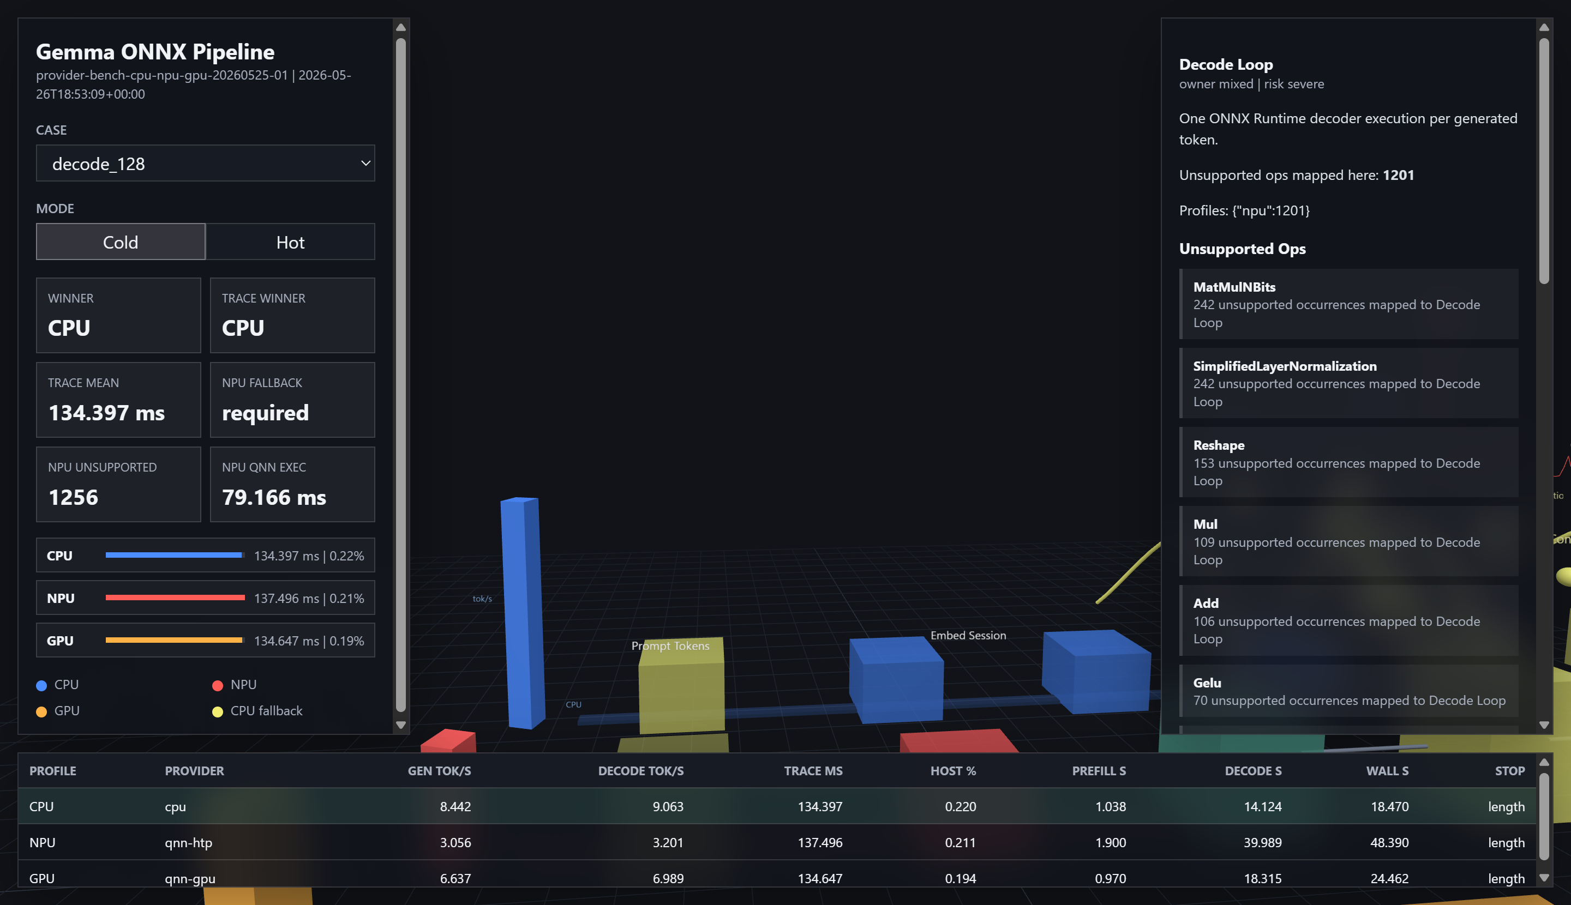Click the HOST % column header
Screen dimensions: 1571x905
click(953, 771)
